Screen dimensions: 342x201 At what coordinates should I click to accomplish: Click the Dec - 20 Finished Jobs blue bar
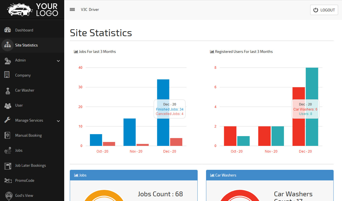click(x=163, y=113)
